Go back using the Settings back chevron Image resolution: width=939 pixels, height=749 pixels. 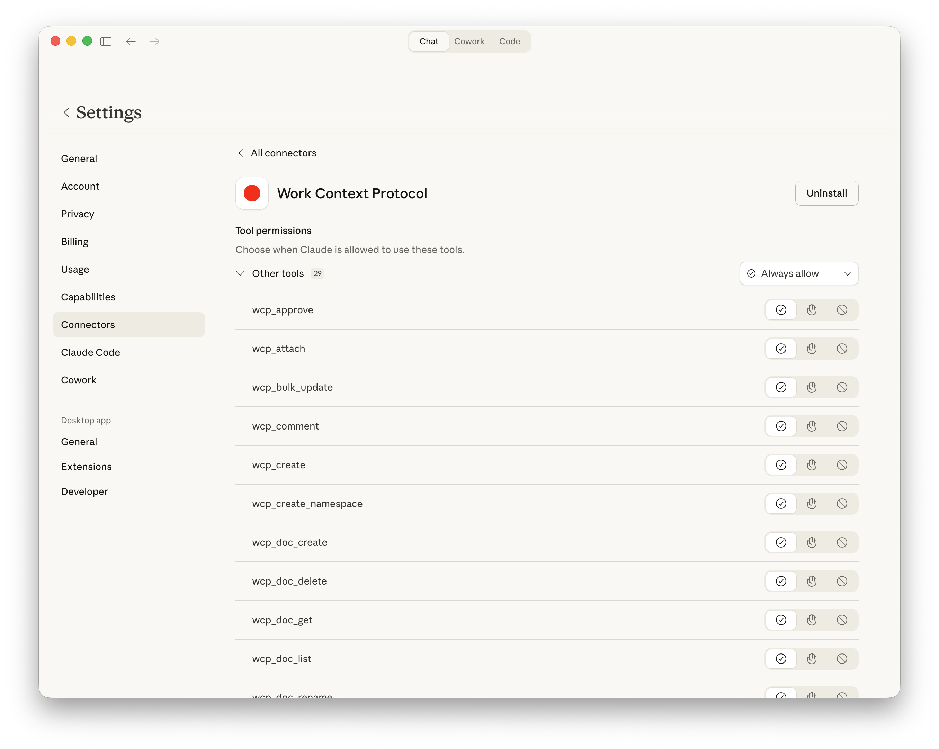(66, 112)
